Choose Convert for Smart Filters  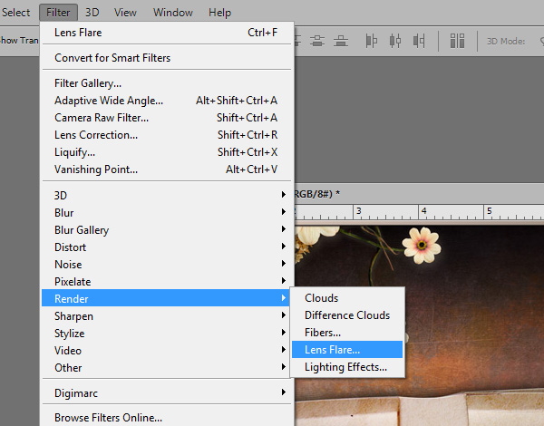point(167,58)
